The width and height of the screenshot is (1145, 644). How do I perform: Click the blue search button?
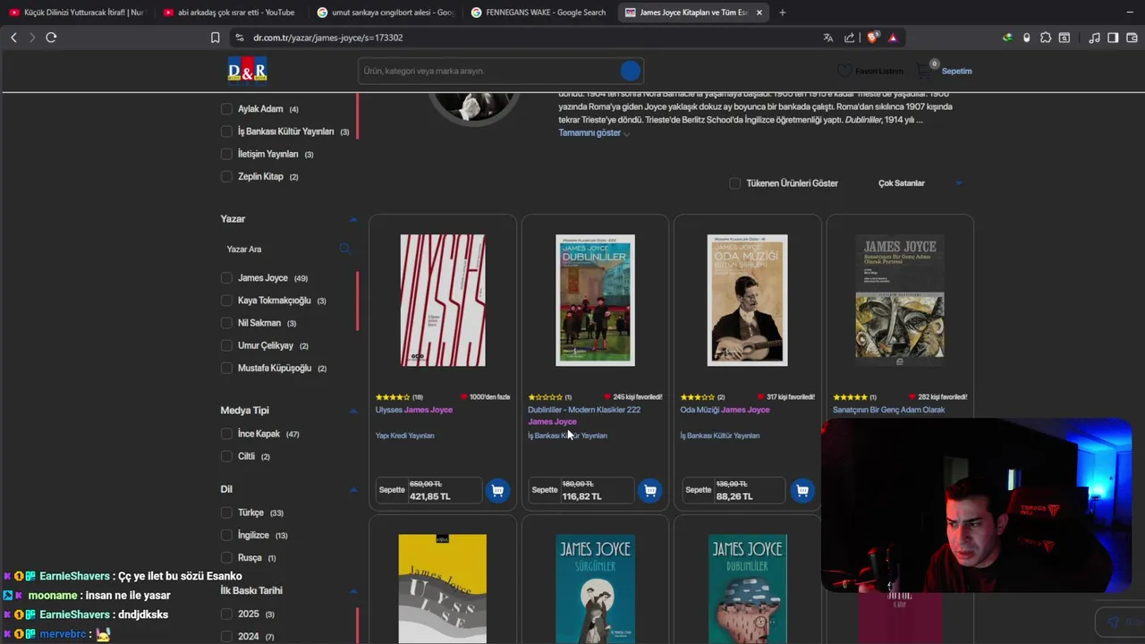point(631,71)
